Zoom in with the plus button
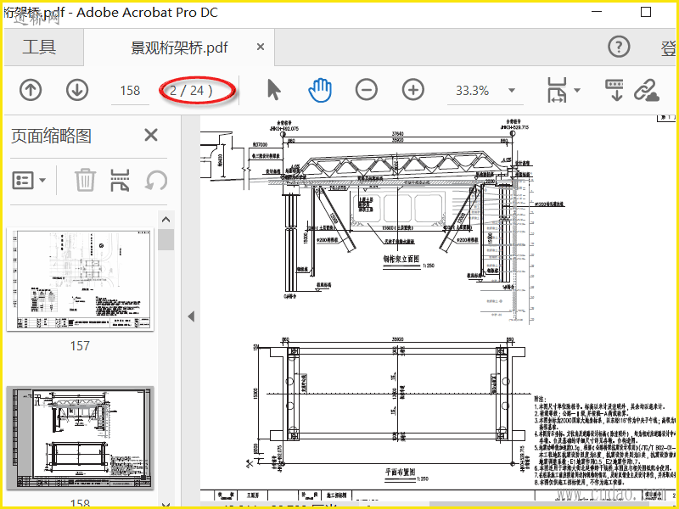Viewport: 679px width, 509px height. [x=413, y=90]
